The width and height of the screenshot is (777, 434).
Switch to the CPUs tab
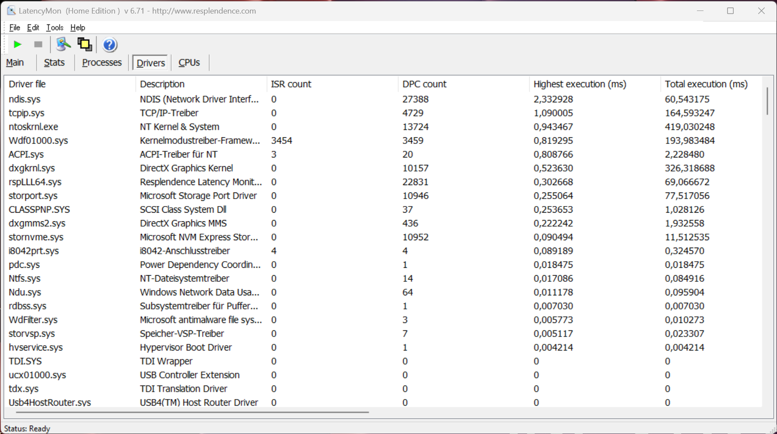[x=189, y=63]
